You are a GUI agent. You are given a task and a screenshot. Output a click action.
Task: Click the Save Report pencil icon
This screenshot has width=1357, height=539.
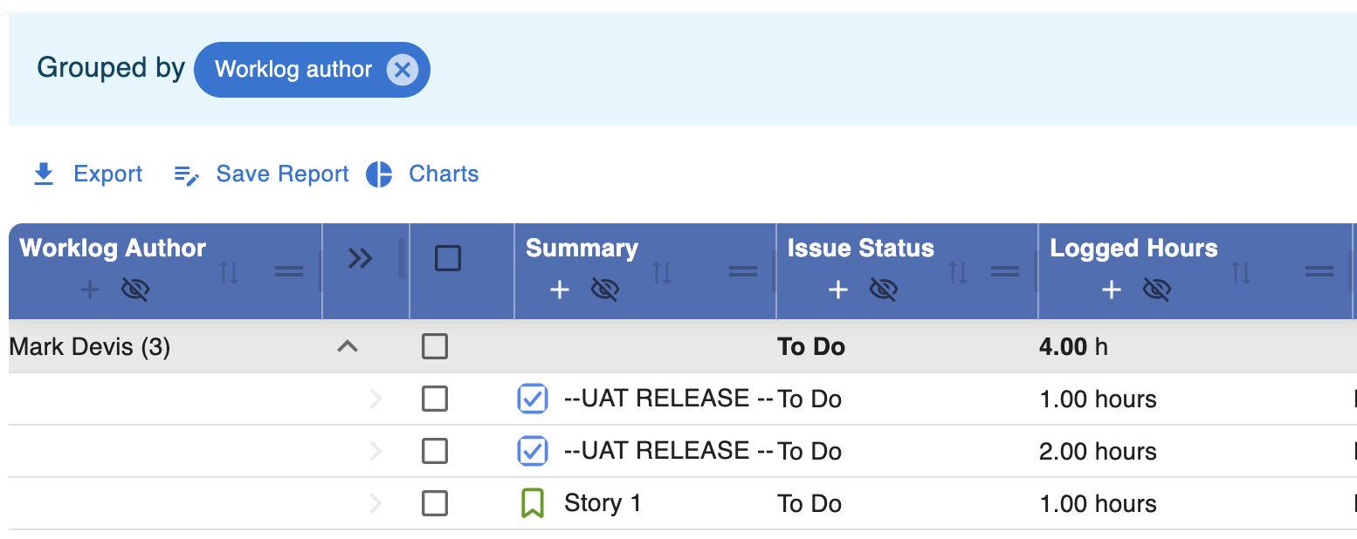point(187,174)
